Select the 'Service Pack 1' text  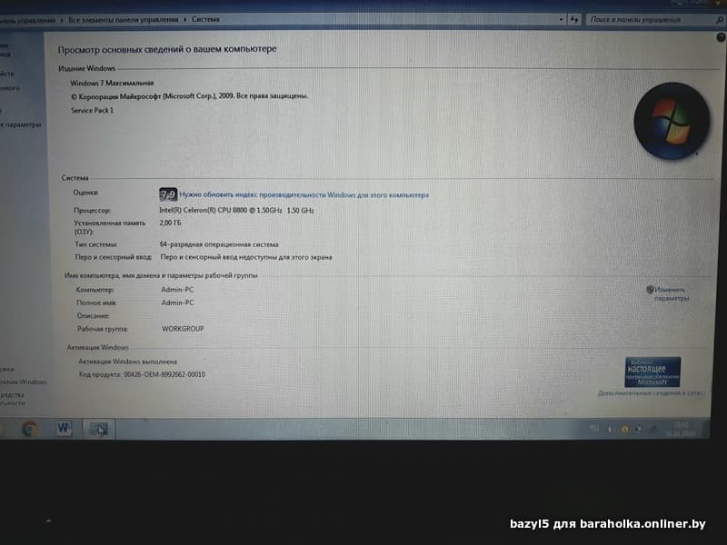[92, 110]
